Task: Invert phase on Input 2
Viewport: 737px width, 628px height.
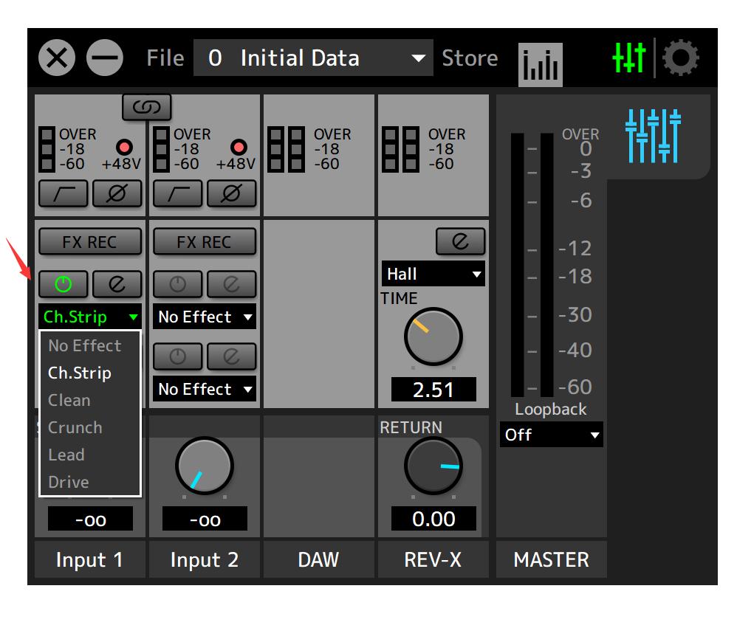Action: (x=231, y=193)
